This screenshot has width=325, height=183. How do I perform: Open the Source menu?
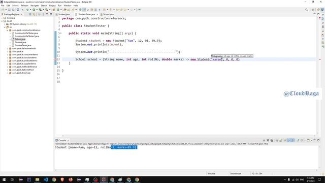[x=15, y=6]
